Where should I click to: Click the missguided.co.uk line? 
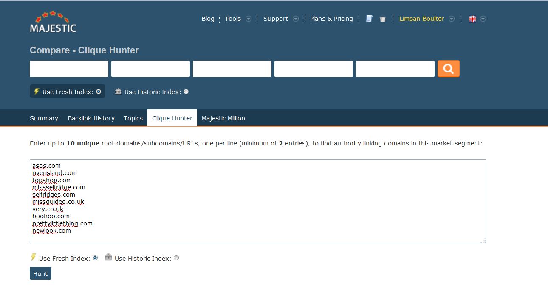[x=58, y=202]
